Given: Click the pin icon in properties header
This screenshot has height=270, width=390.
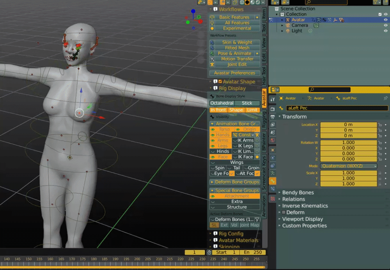Looking at the screenshot, I should (x=385, y=98).
